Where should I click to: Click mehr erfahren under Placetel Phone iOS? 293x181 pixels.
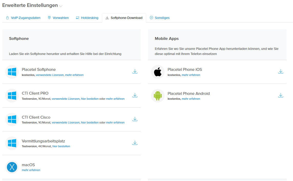pos(191,75)
